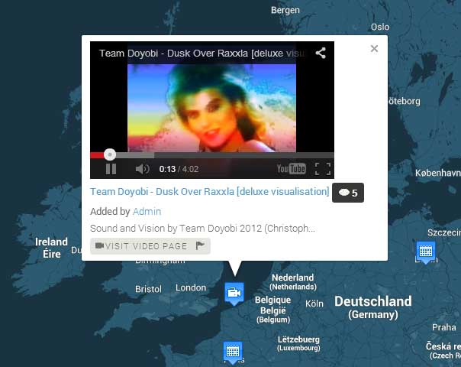Click the Ireland Éire map label
This screenshot has width=461, height=367.
pyautogui.click(x=51, y=248)
